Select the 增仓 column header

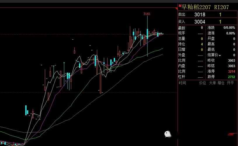tap(221, 83)
